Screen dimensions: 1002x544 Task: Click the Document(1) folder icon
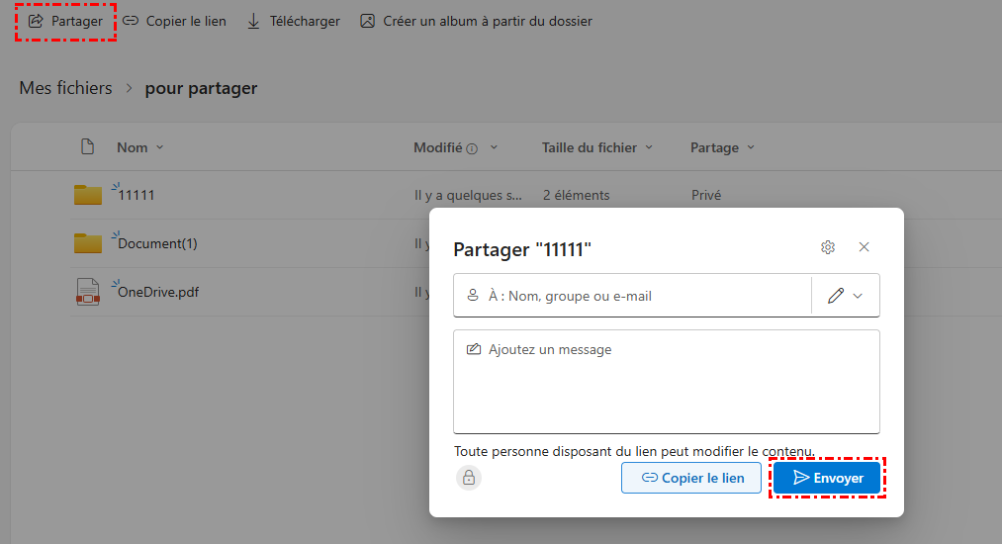(88, 243)
